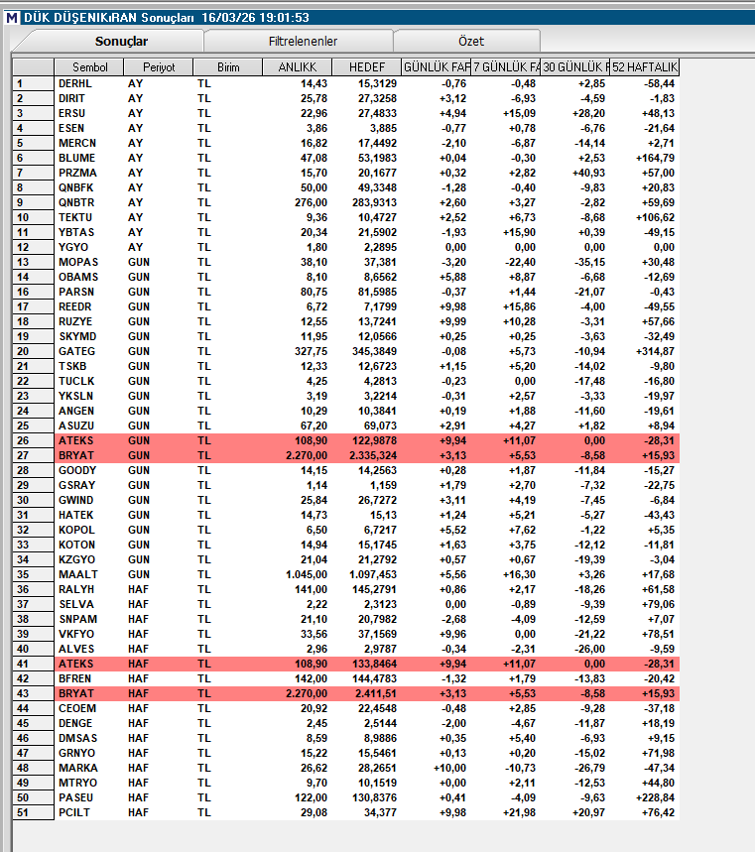Screen dimensions: 755x852
Task: Select the GATEG symbol cell
Action: pos(89,351)
